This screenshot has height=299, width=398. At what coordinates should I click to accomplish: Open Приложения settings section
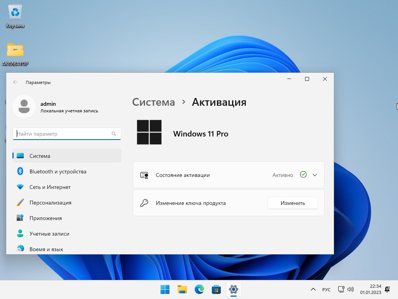coord(67,218)
